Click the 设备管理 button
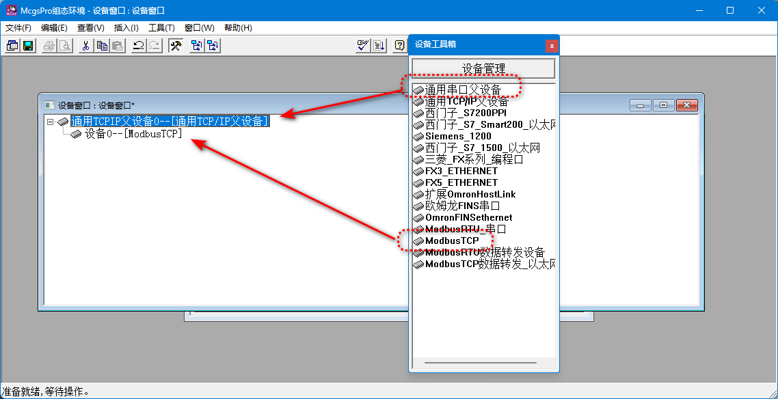This screenshot has width=778, height=399. (x=483, y=68)
